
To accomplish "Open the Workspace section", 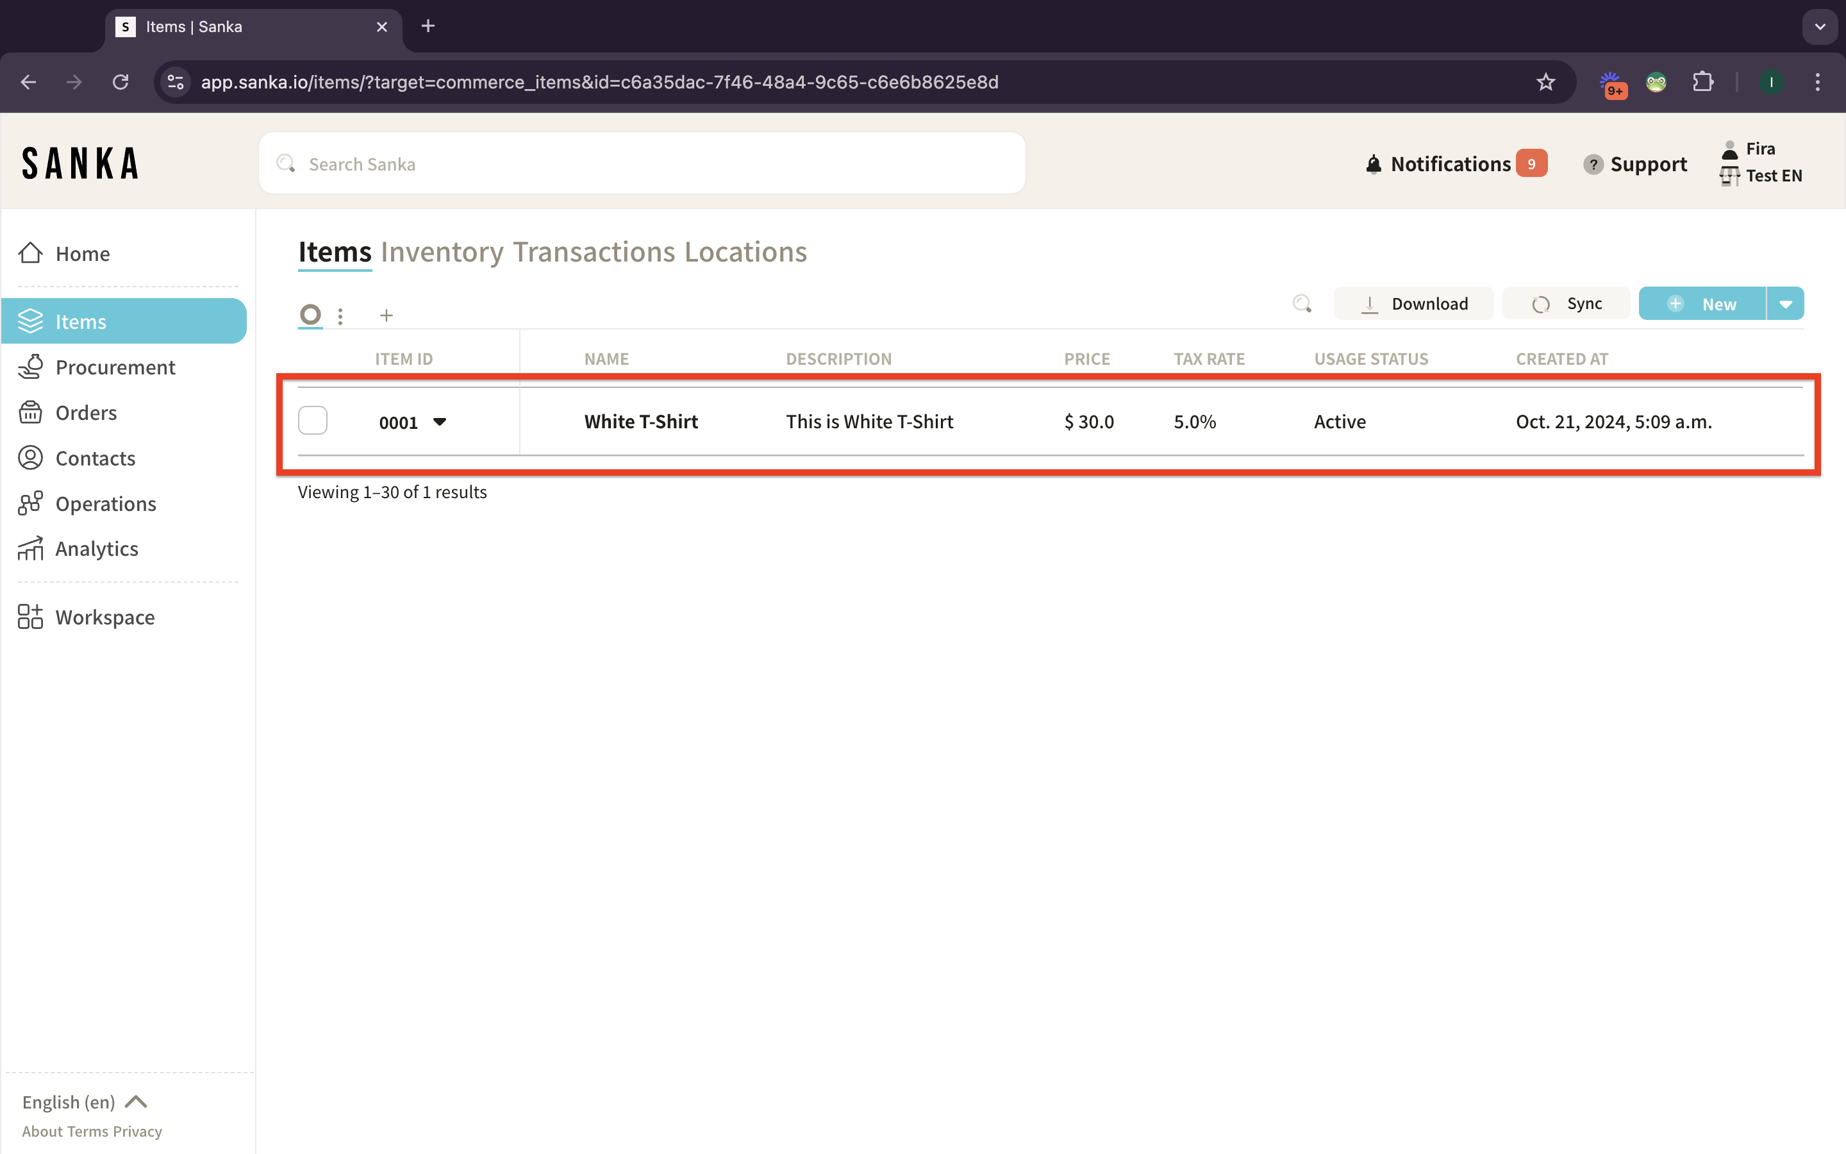I will (104, 617).
